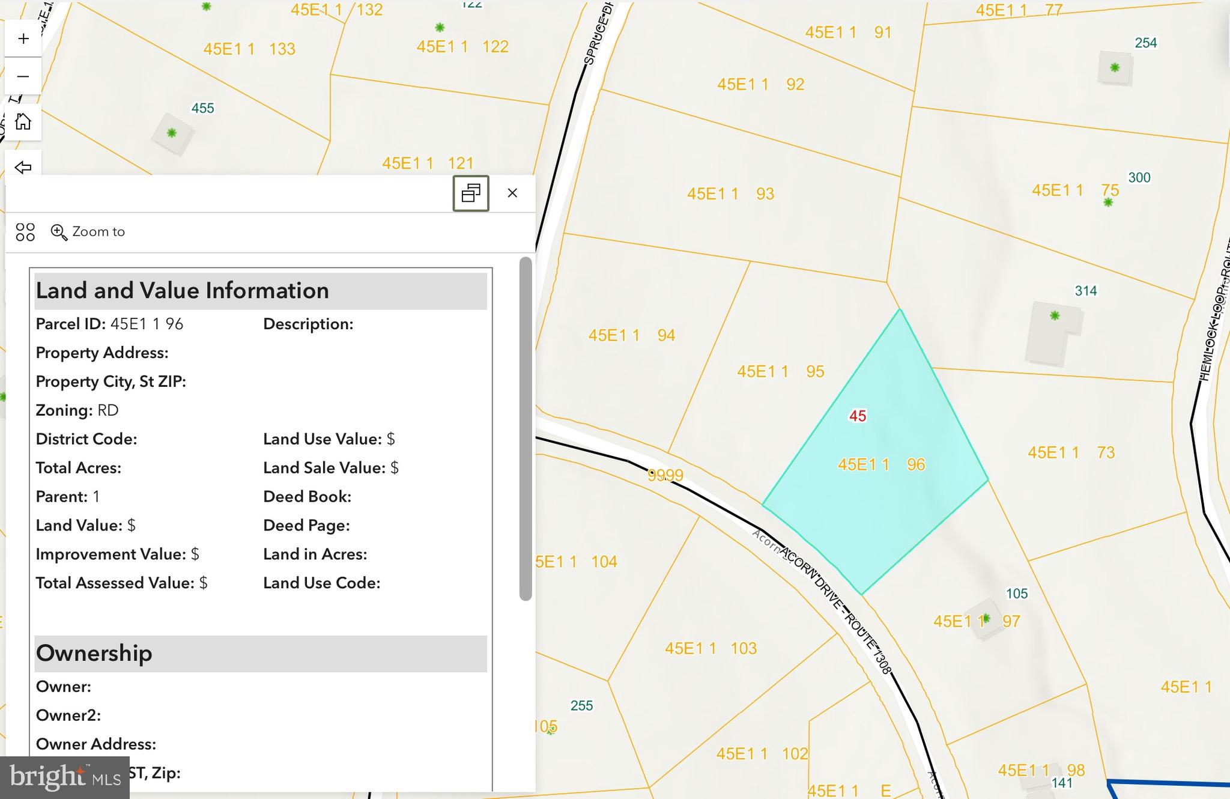This screenshot has height=799, width=1230.
Task: Click the popup vertical scrollbar
Action: (526, 428)
